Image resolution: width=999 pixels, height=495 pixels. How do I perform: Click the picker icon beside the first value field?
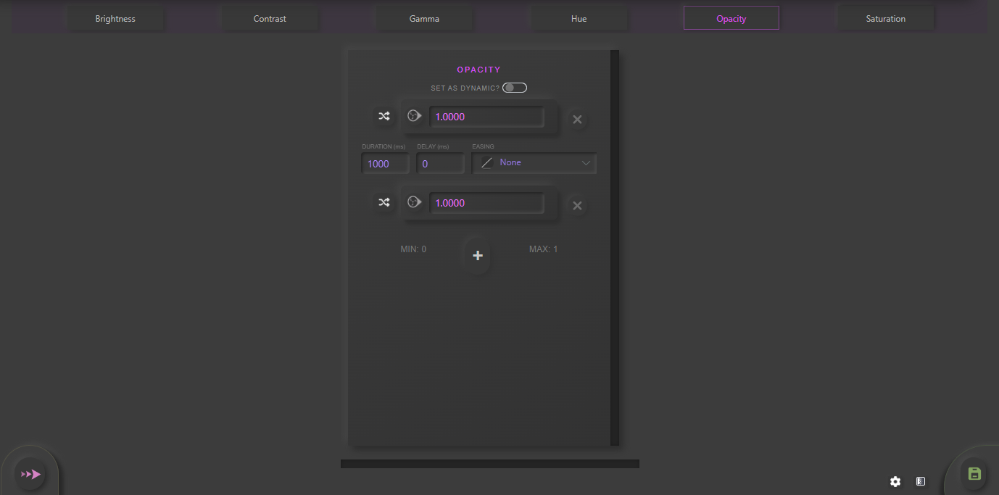414,115
